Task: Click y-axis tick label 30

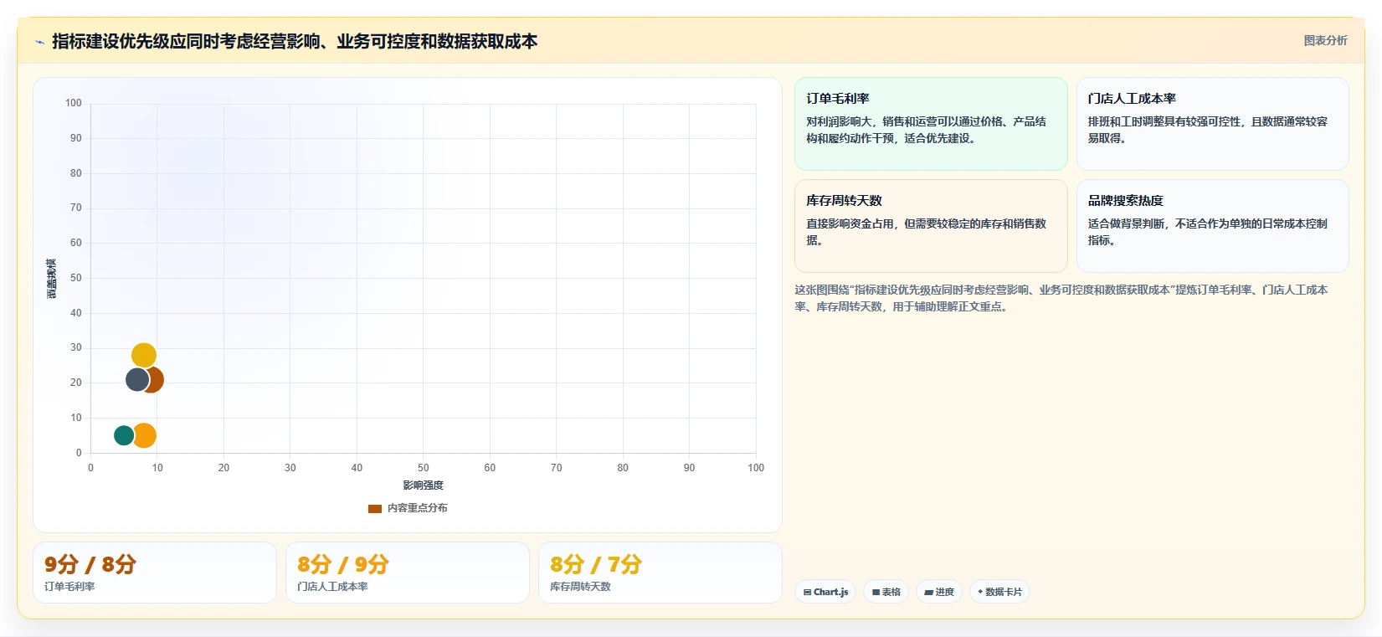Action: click(76, 347)
